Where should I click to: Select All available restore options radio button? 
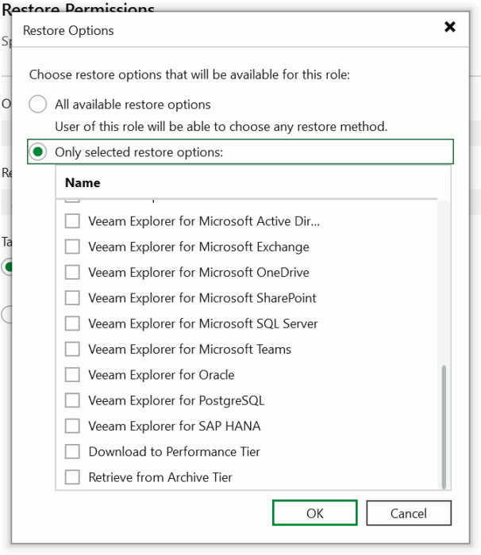(38, 104)
